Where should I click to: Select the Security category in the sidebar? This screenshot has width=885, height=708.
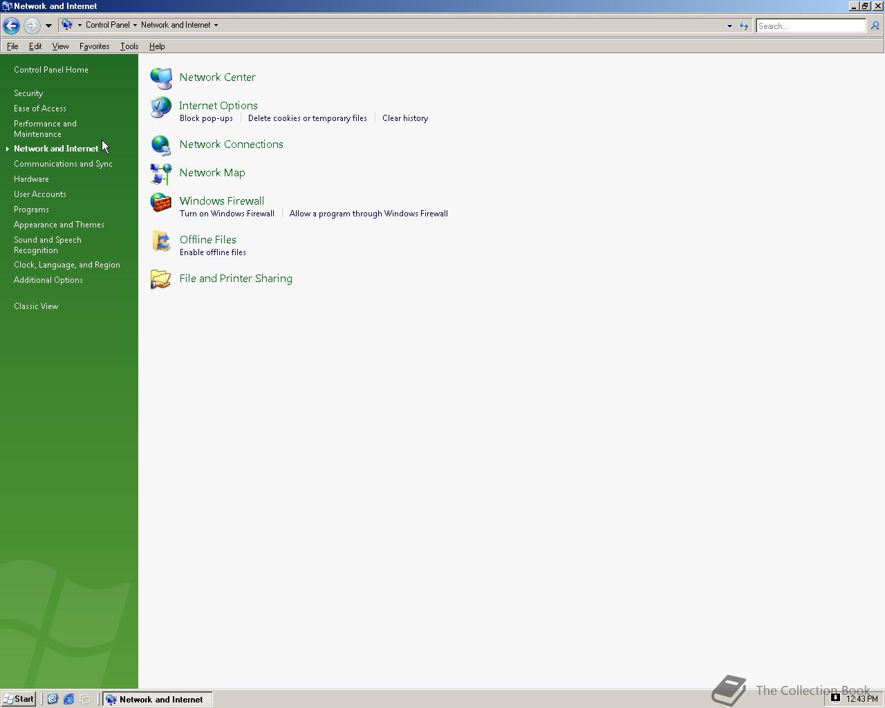pos(28,93)
